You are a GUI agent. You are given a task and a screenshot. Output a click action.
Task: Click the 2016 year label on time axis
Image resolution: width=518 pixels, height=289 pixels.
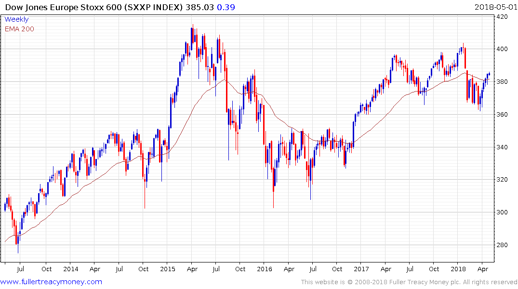pyautogui.click(x=264, y=269)
